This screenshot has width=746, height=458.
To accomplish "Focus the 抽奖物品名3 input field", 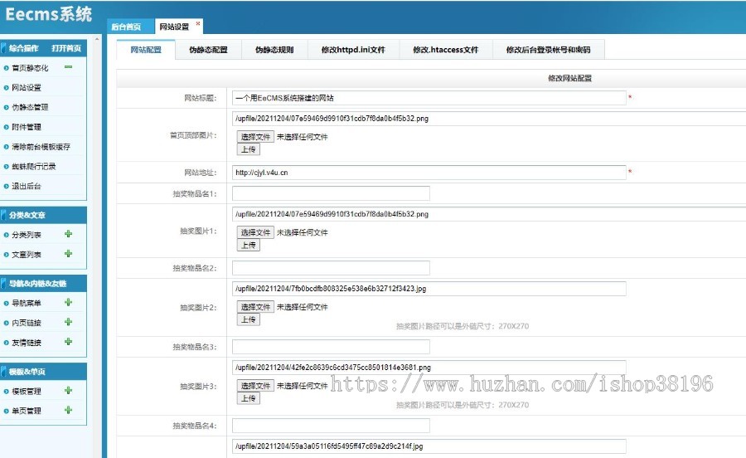I will [x=331, y=347].
